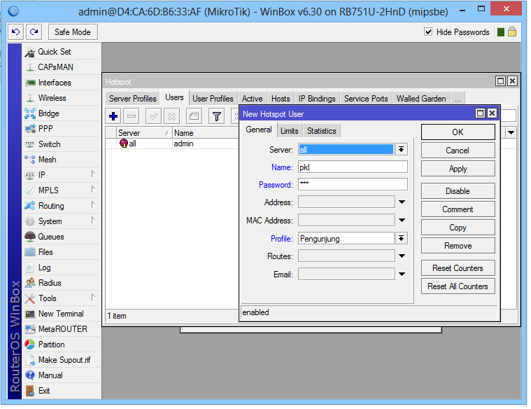Show more Hotspot tabs via ellipsis
The image size is (531, 409).
pos(458,99)
